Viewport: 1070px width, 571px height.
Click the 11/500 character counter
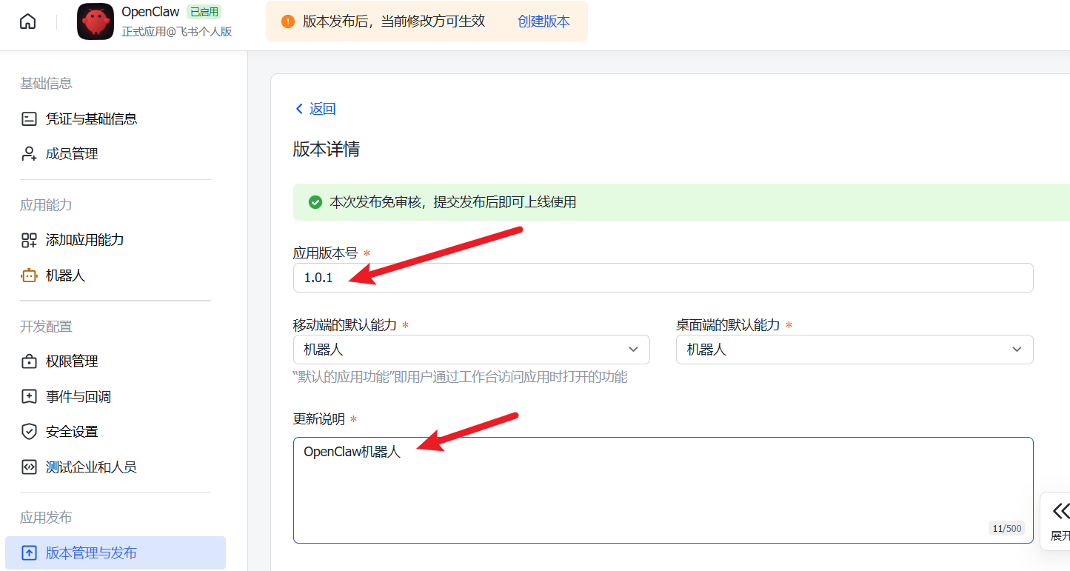(x=1007, y=529)
